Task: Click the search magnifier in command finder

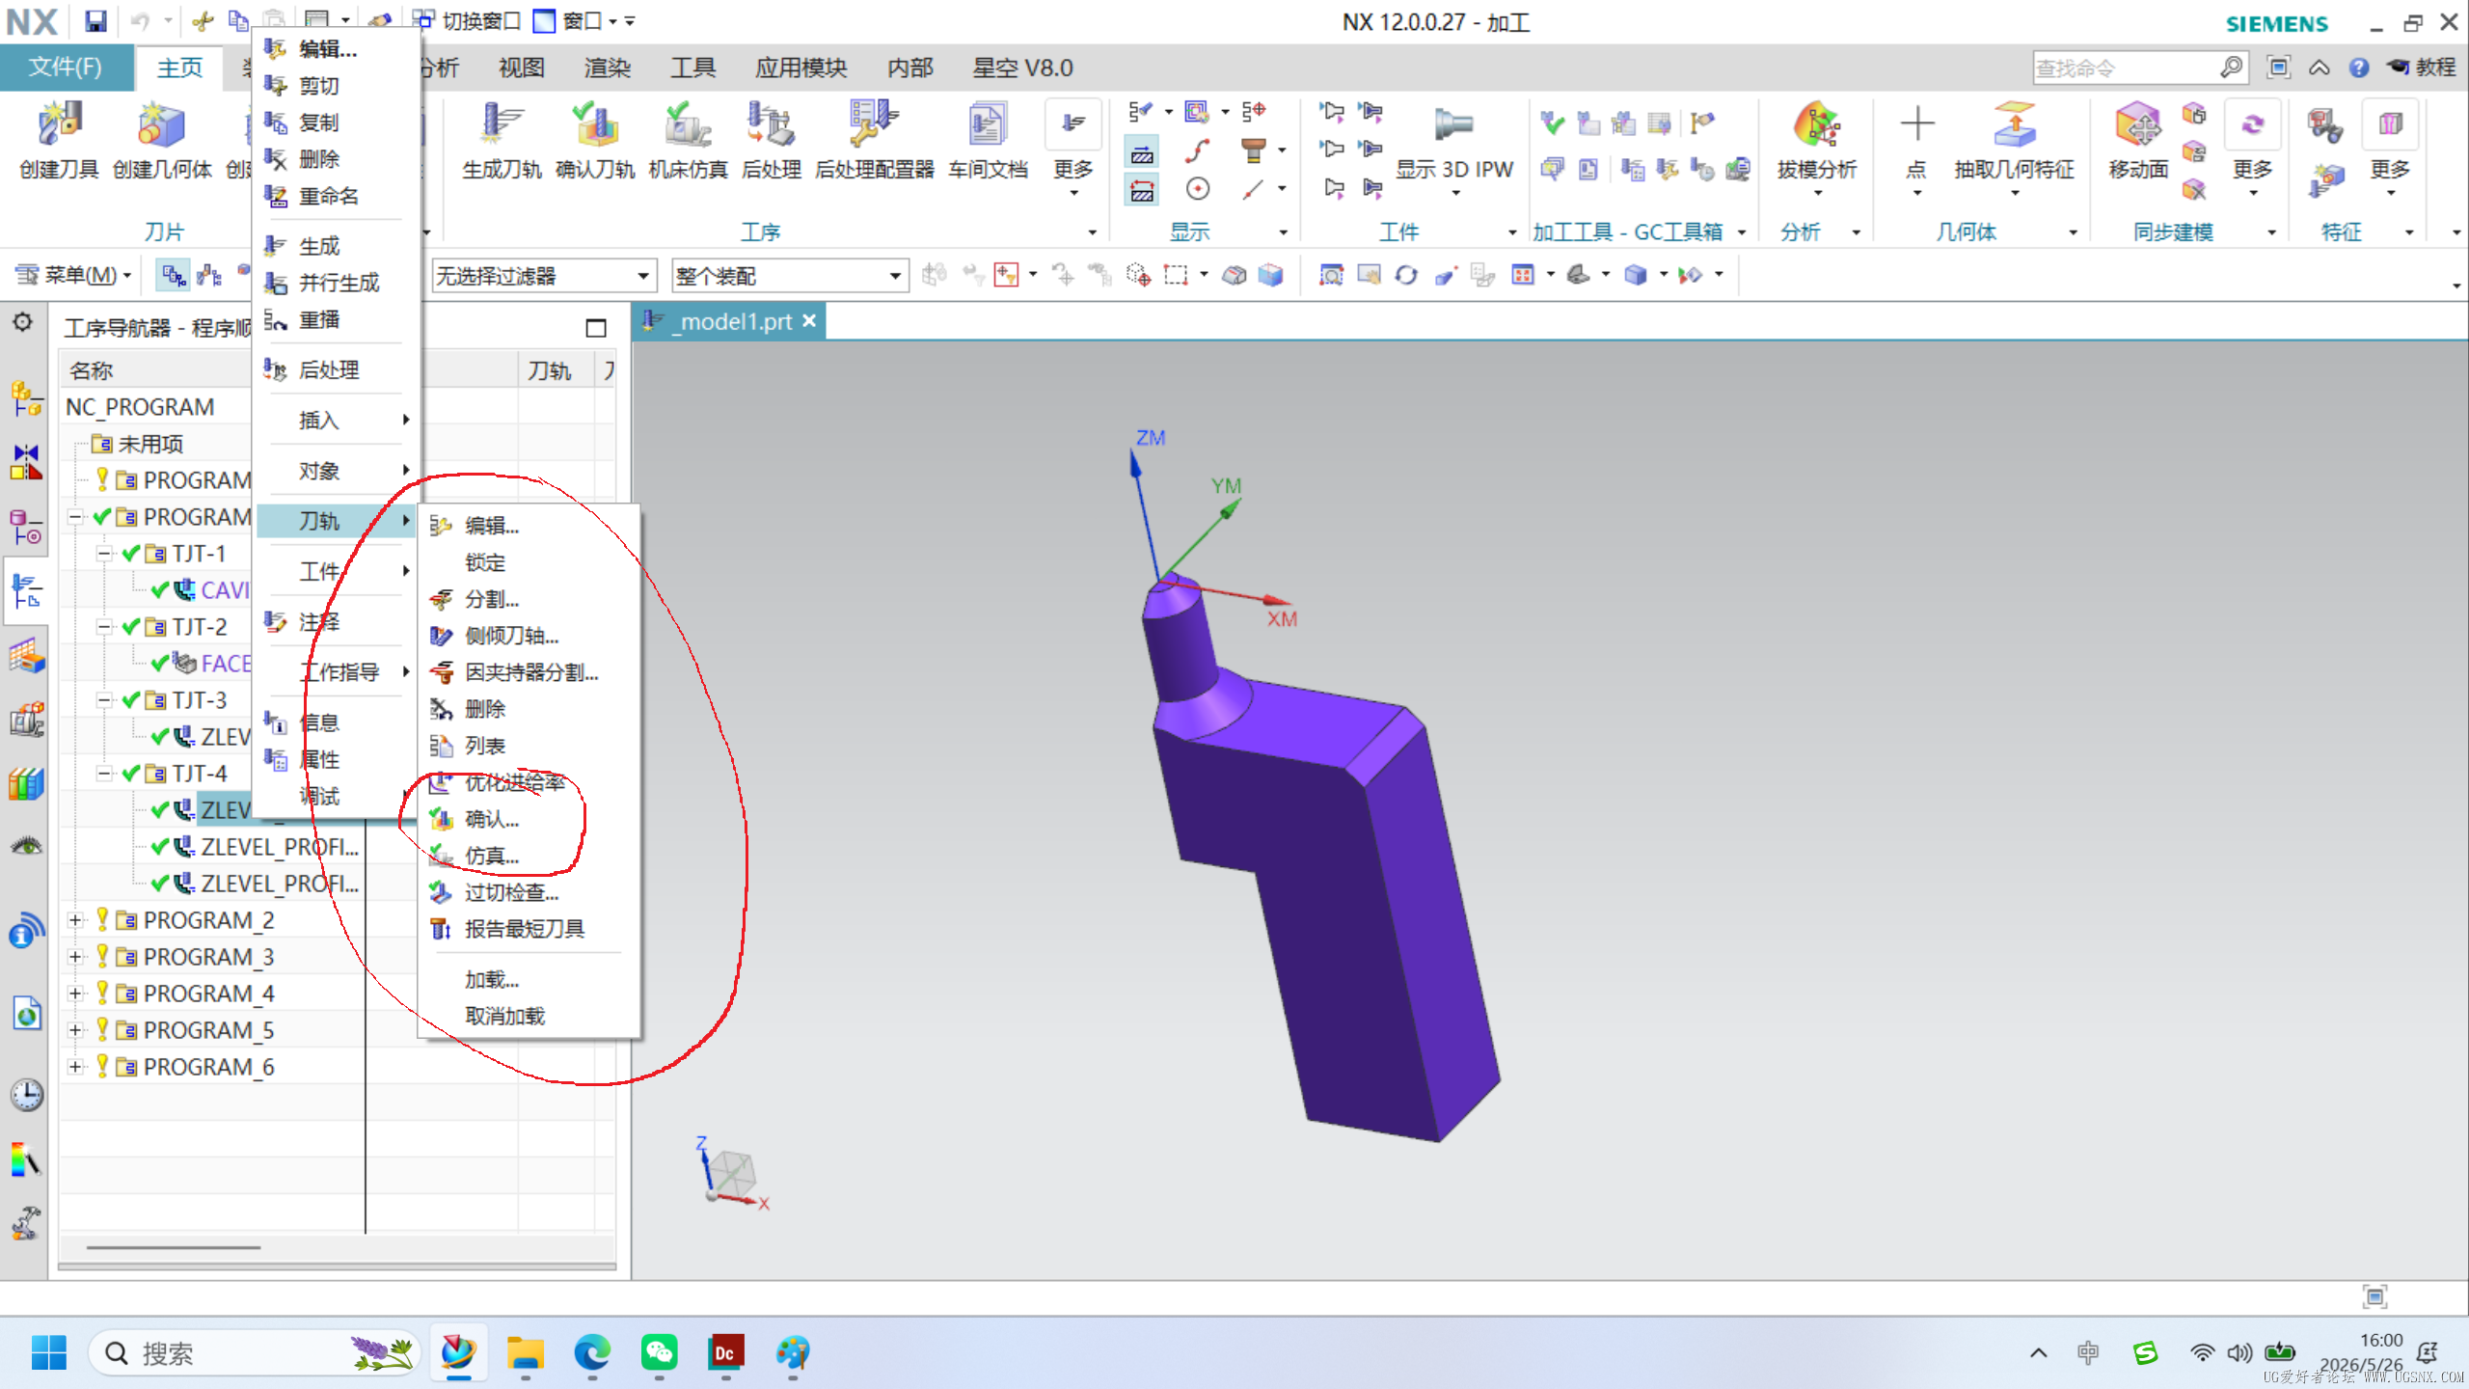Action: (x=2232, y=68)
